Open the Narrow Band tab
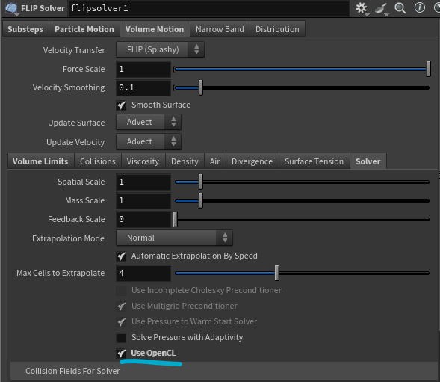 tap(220, 29)
